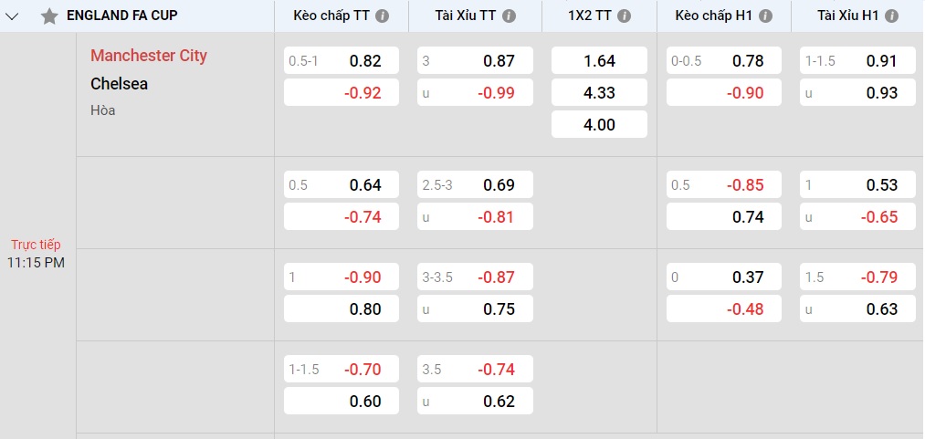Select handicap 1-1.5 odds -0.70
This screenshot has width=925, height=439.
tap(342, 370)
